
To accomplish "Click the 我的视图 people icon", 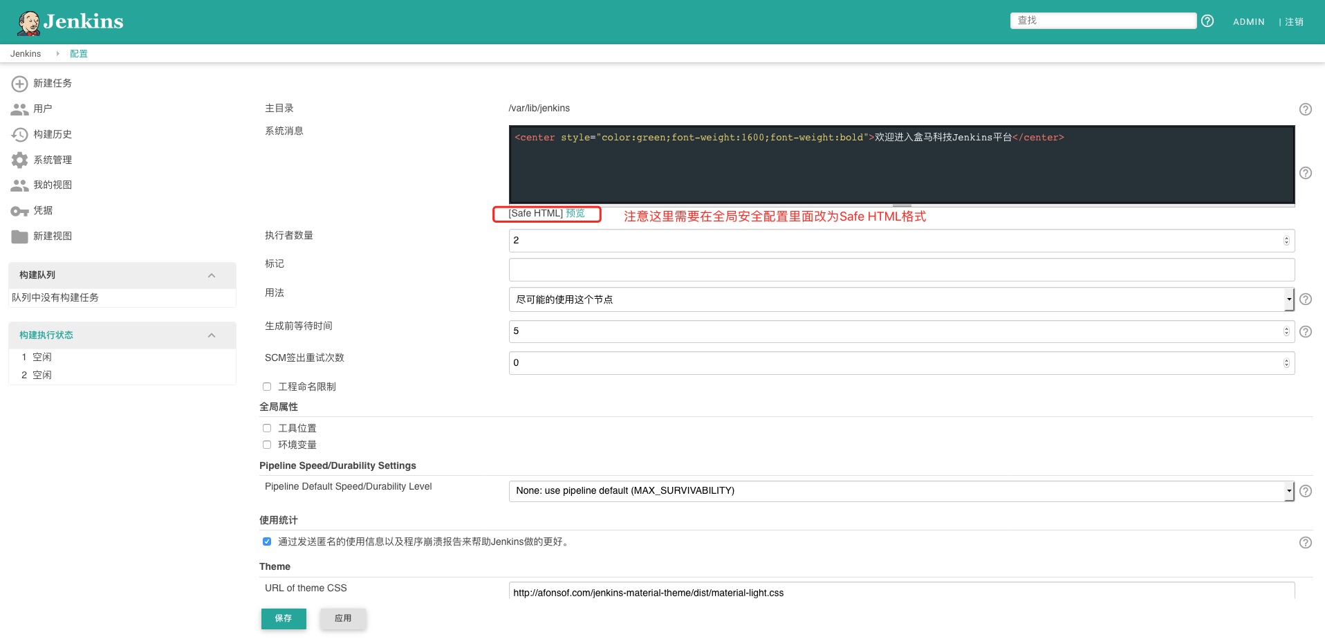I will tap(19, 185).
